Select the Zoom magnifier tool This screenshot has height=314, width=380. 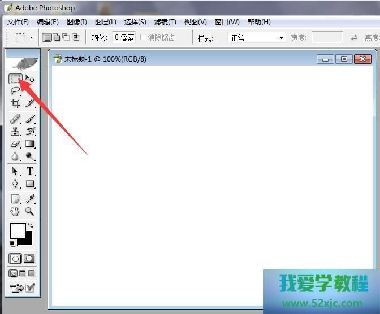30,212
